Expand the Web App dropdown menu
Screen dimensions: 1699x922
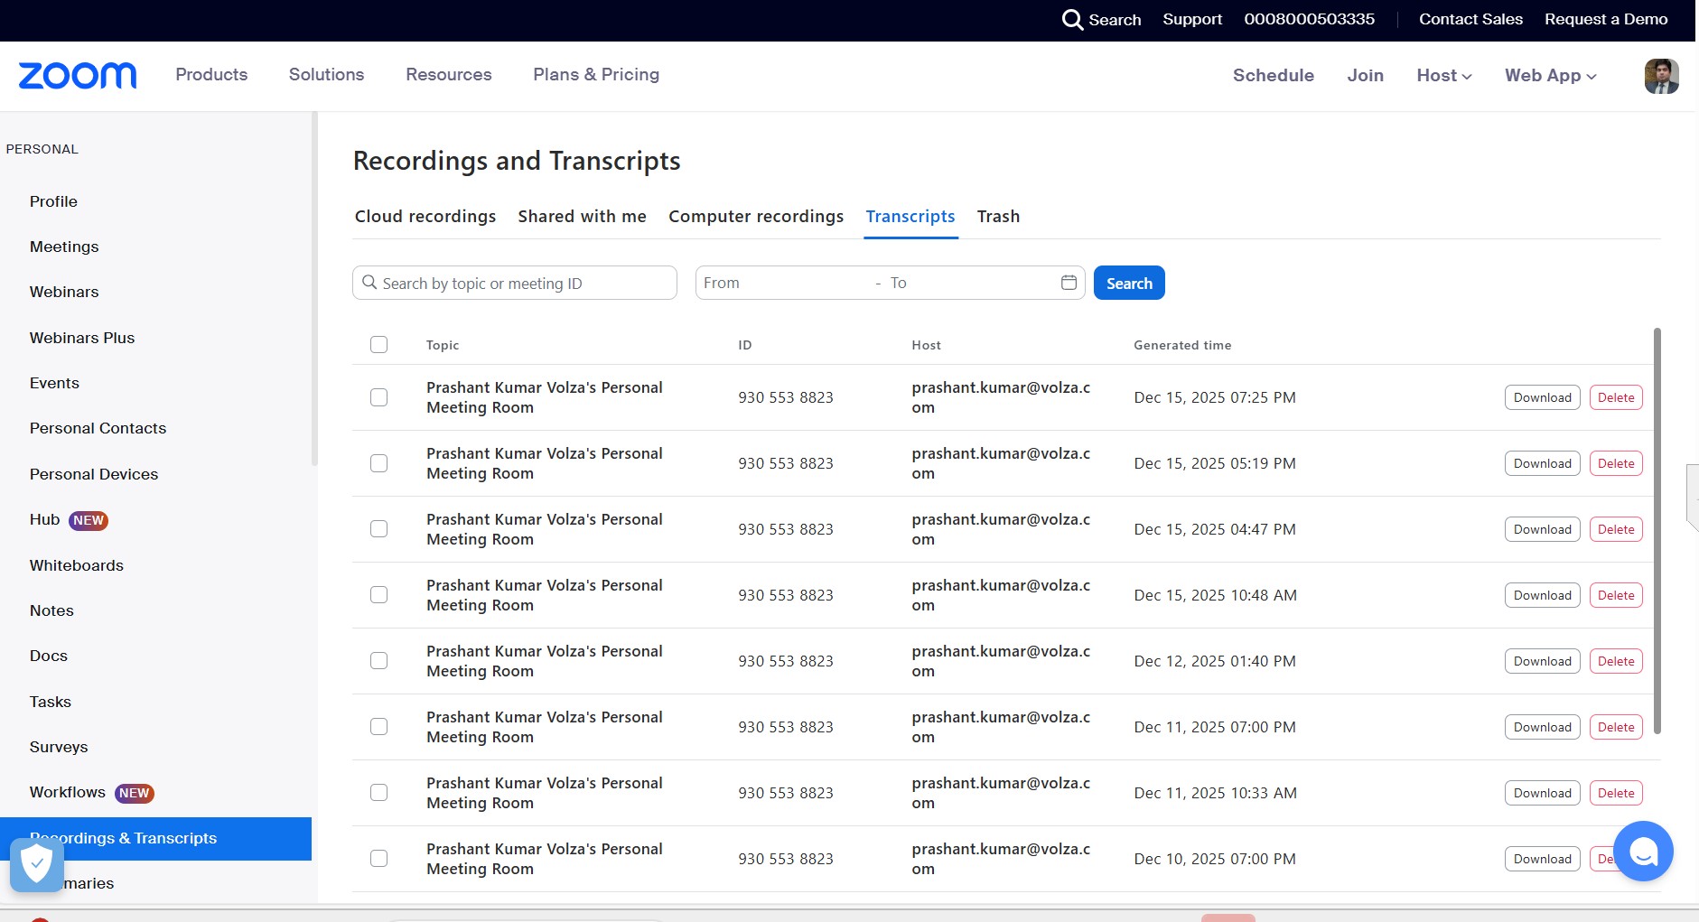tap(1551, 76)
